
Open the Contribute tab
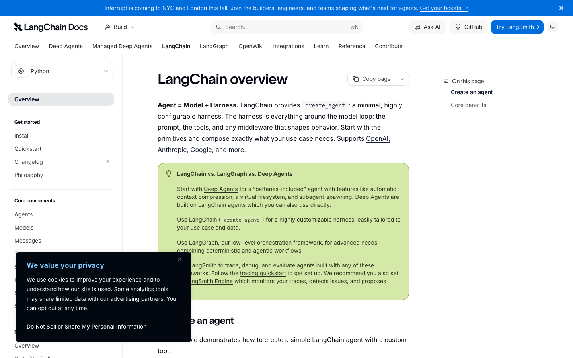[389, 46]
